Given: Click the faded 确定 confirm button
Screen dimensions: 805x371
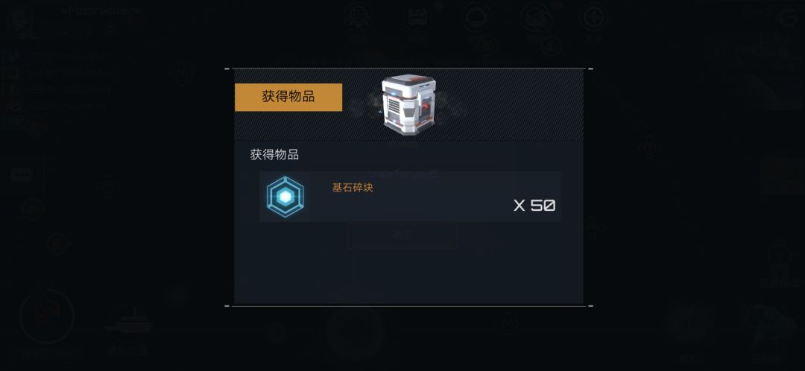Looking at the screenshot, I should click(402, 235).
